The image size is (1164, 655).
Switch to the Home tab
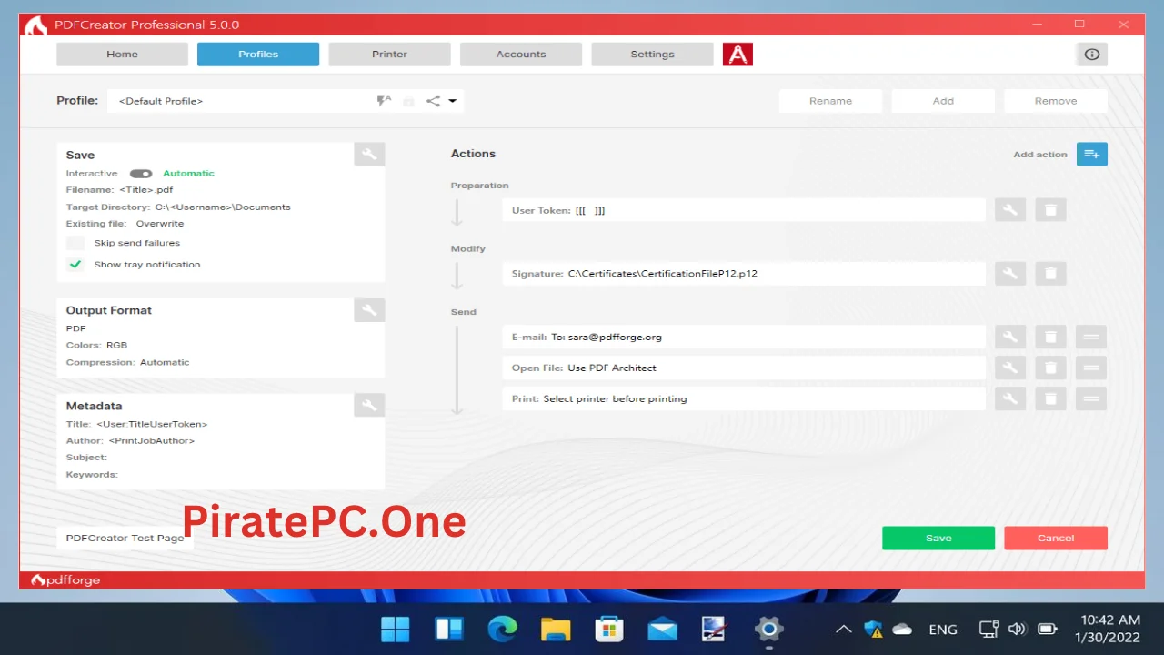(x=122, y=55)
